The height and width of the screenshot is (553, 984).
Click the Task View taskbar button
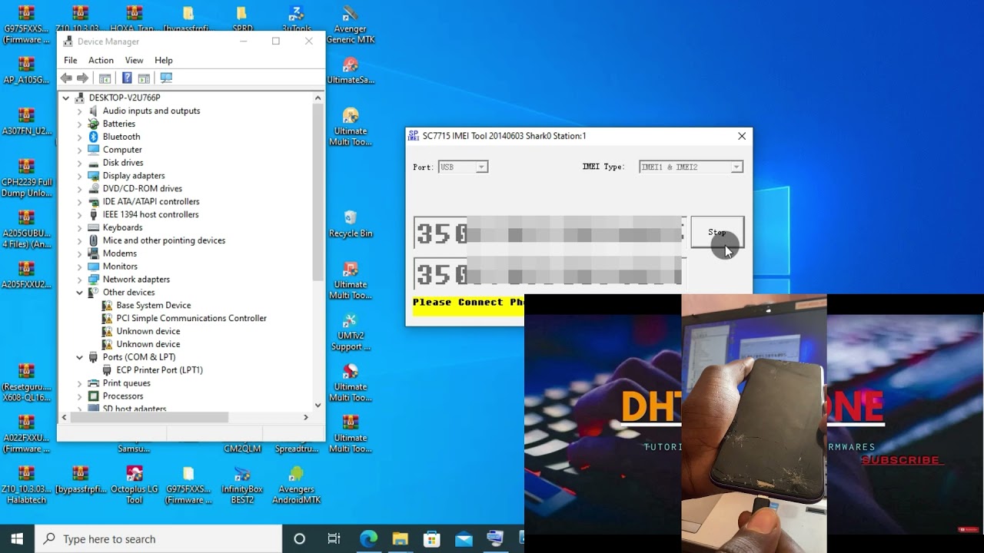[x=334, y=538]
